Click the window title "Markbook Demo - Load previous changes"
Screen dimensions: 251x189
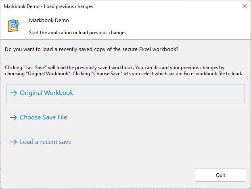[x=48, y=6]
